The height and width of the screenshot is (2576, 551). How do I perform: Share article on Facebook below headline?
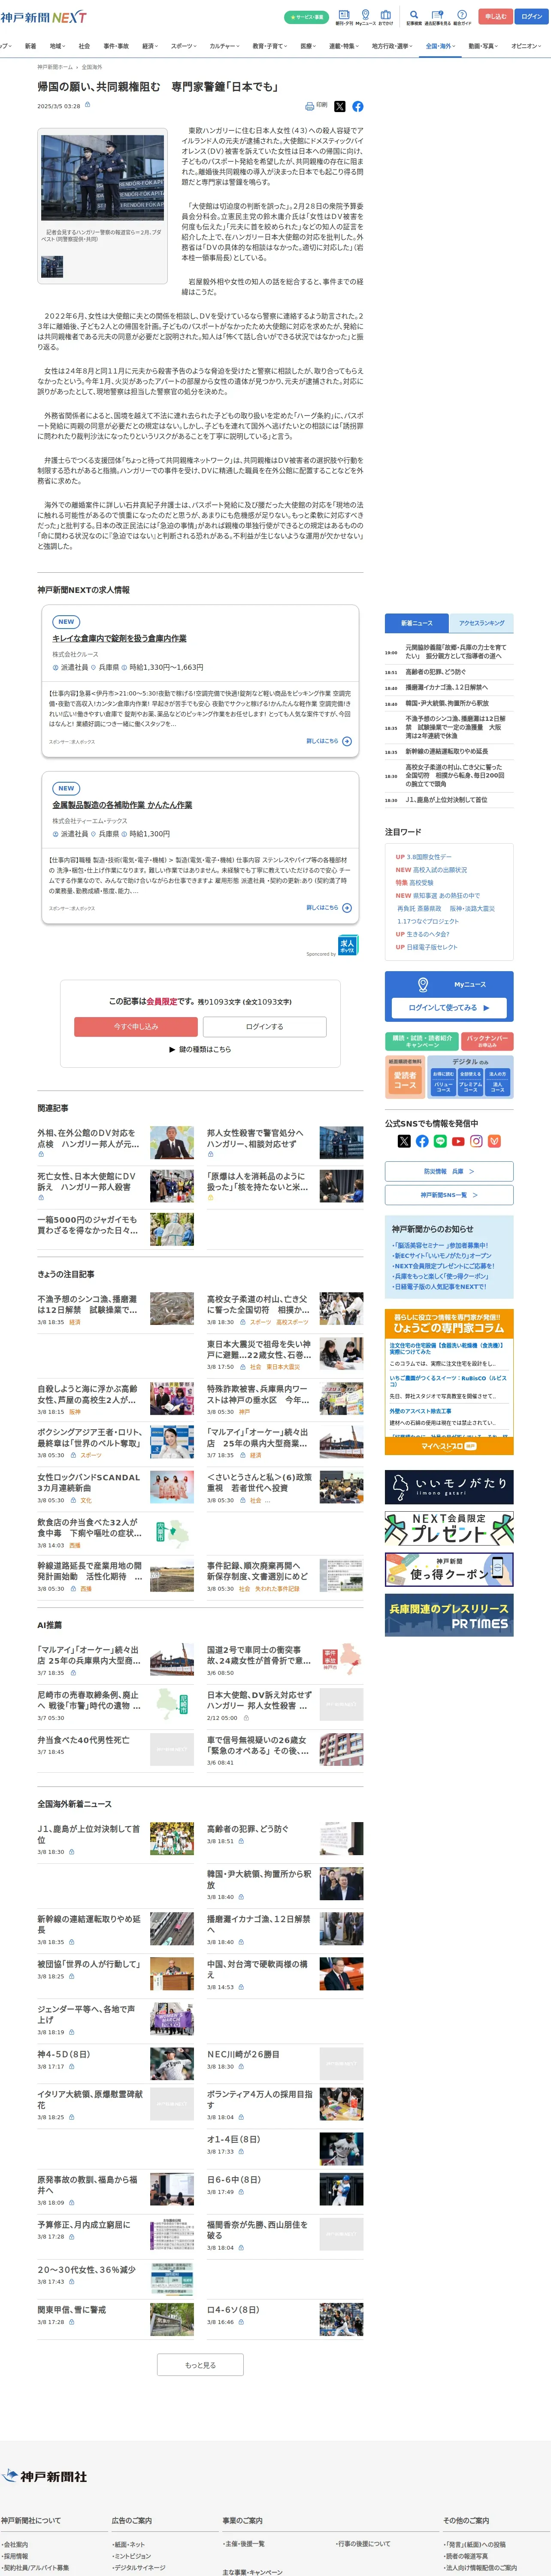(x=357, y=106)
